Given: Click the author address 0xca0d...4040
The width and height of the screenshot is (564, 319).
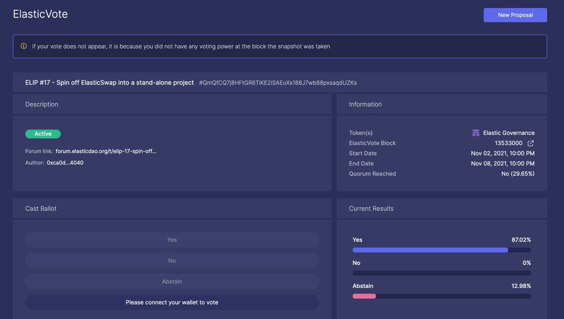Looking at the screenshot, I should click(x=65, y=163).
